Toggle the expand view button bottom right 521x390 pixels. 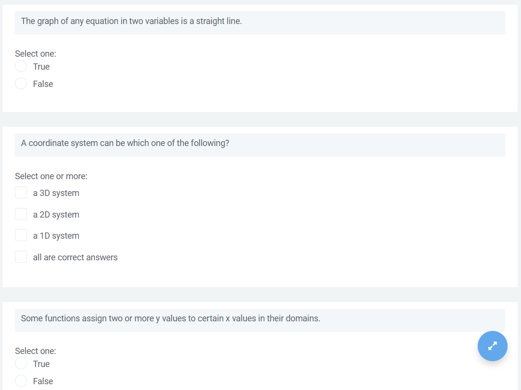coord(492,346)
